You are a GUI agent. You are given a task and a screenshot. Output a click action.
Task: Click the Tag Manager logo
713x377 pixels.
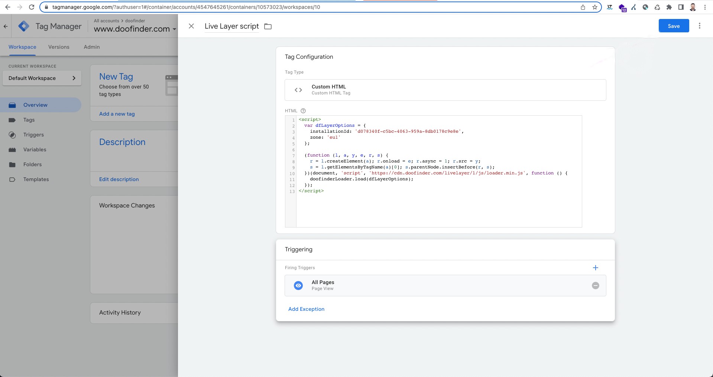(x=24, y=26)
